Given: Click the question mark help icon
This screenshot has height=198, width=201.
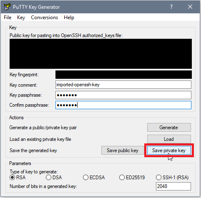Looking at the screenshot, I should click(x=171, y=7).
